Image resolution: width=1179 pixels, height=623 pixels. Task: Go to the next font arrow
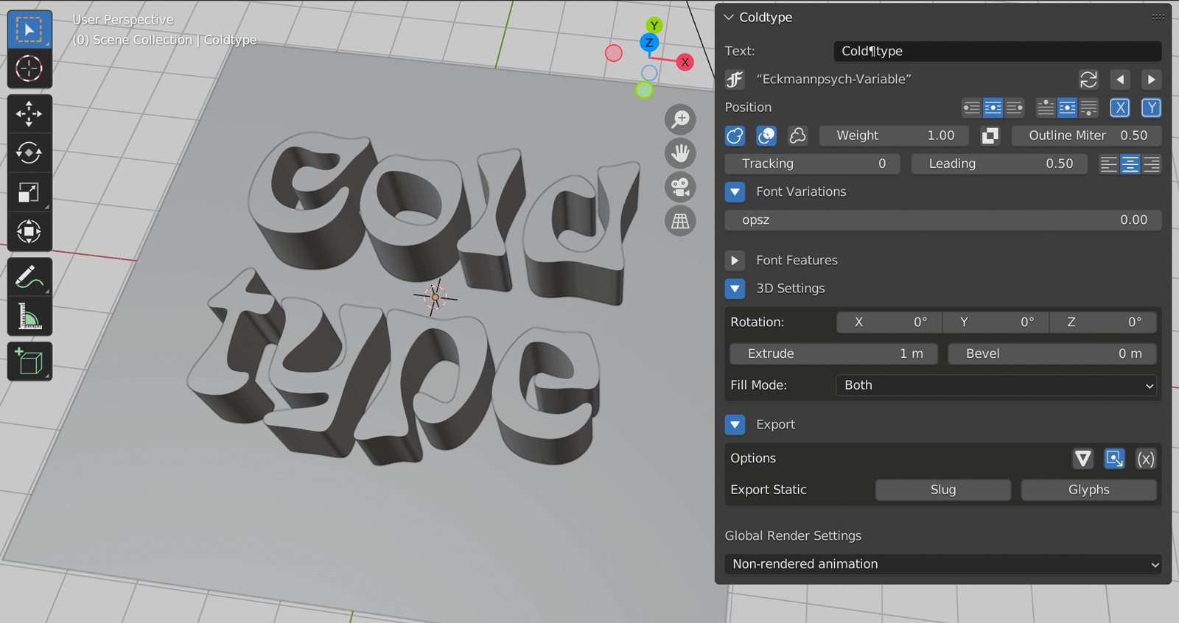(1151, 80)
